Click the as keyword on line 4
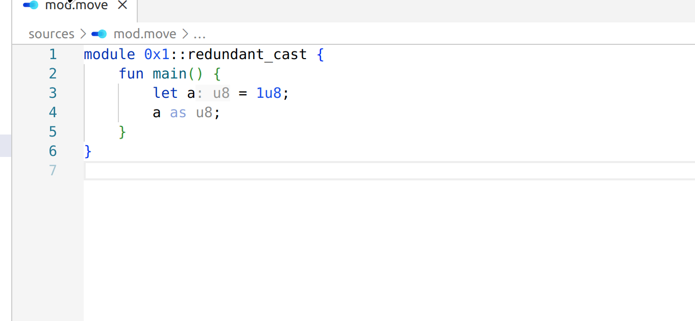 (x=178, y=112)
